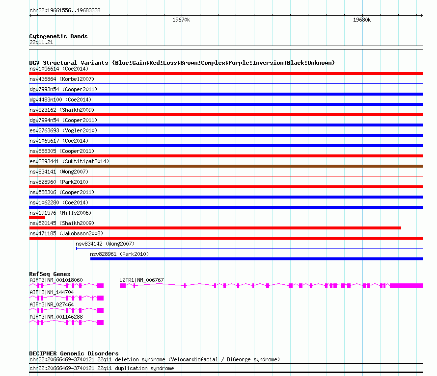Viewport: 437px width, 376px height.
Task: Select AIFM3|NM_001018060 transcript label
Action: [56, 280]
